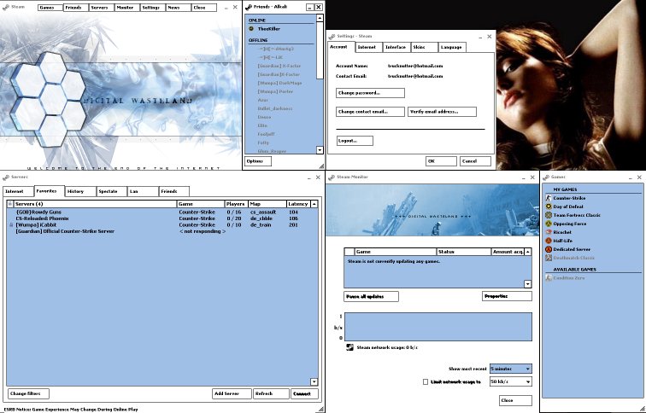
Task: Sort servers by the Latency column header
Action: [x=298, y=204]
